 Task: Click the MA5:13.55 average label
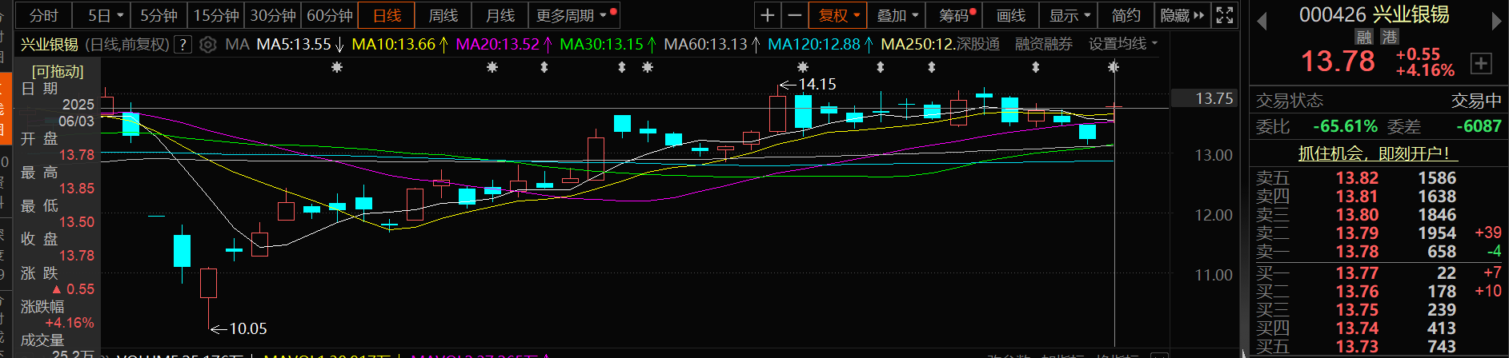pyautogui.click(x=300, y=45)
